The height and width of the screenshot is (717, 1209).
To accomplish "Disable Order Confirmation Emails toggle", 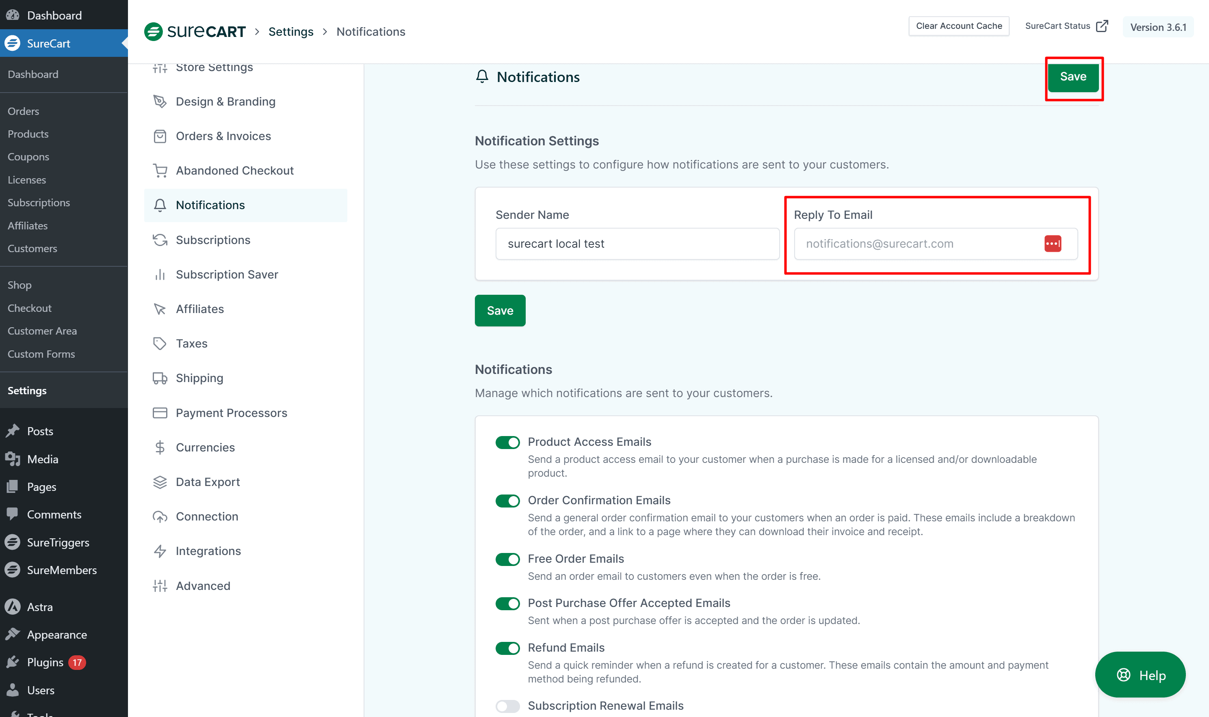I will click(507, 501).
